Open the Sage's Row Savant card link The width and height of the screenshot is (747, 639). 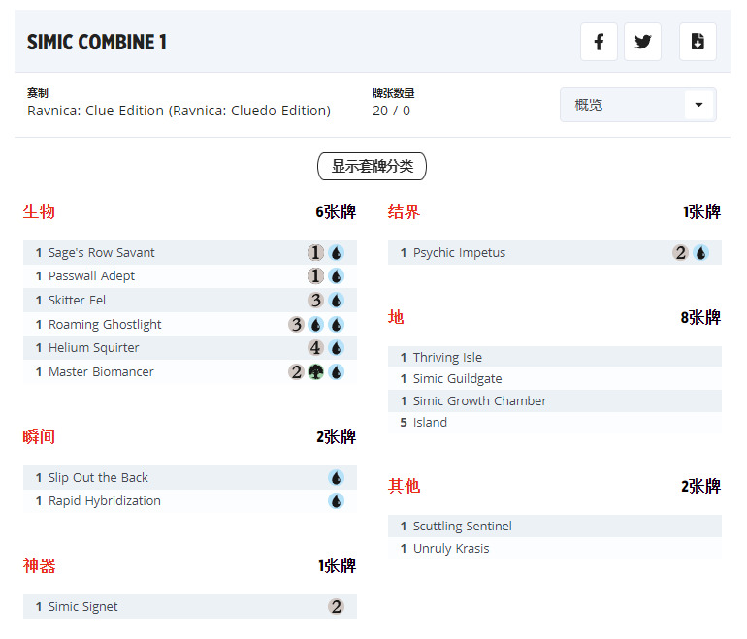pyautogui.click(x=101, y=253)
